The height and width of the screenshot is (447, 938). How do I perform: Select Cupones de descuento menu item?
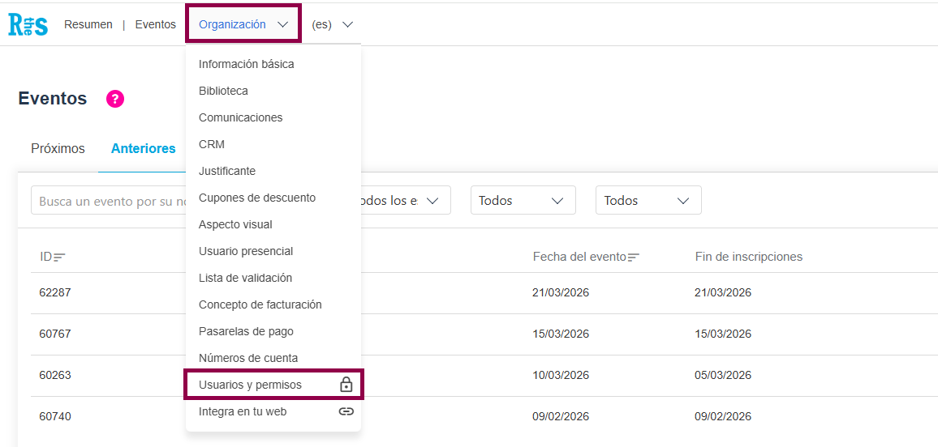(x=257, y=198)
